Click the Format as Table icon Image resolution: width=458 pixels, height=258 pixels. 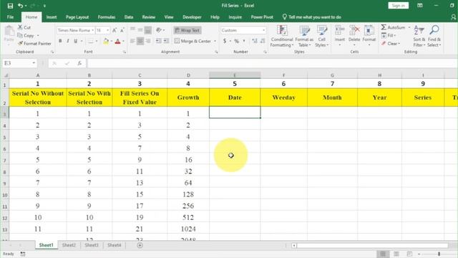[304, 30]
